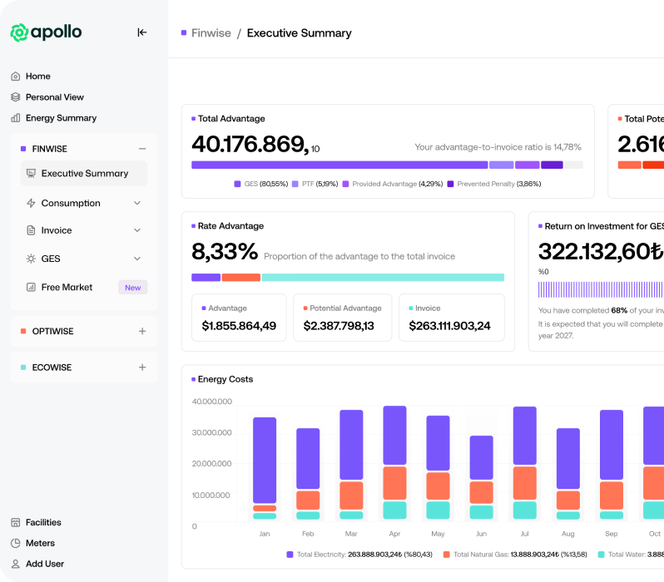The image size is (664, 582).
Task: Open the Executive Summary menu item
Action: point(84,174)
